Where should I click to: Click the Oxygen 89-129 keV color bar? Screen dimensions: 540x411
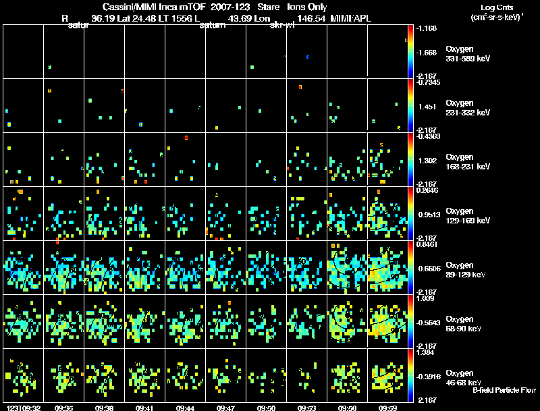(x=410, y=267)
